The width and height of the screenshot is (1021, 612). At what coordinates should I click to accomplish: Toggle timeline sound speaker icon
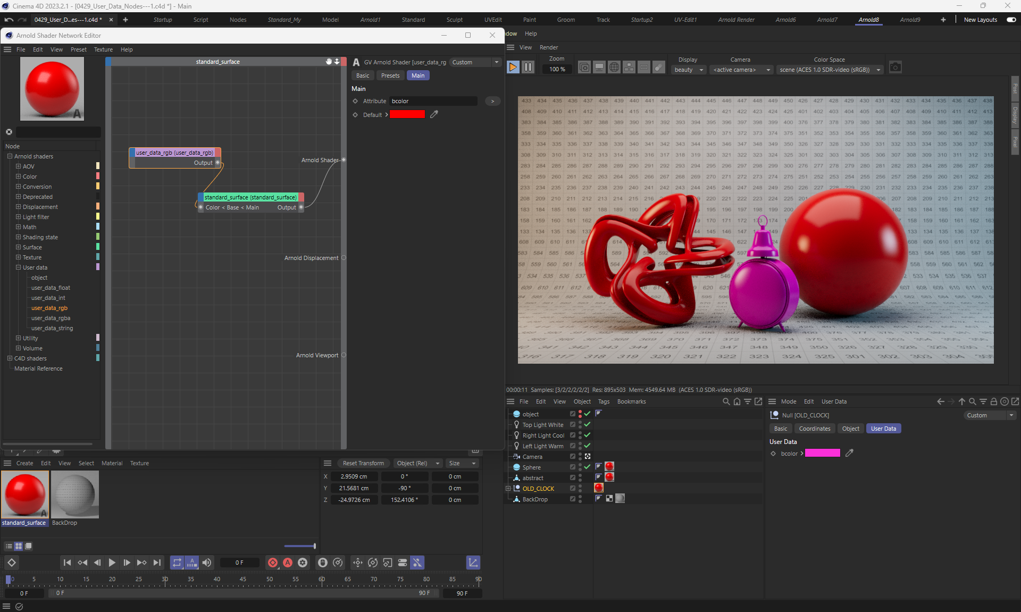207,563
